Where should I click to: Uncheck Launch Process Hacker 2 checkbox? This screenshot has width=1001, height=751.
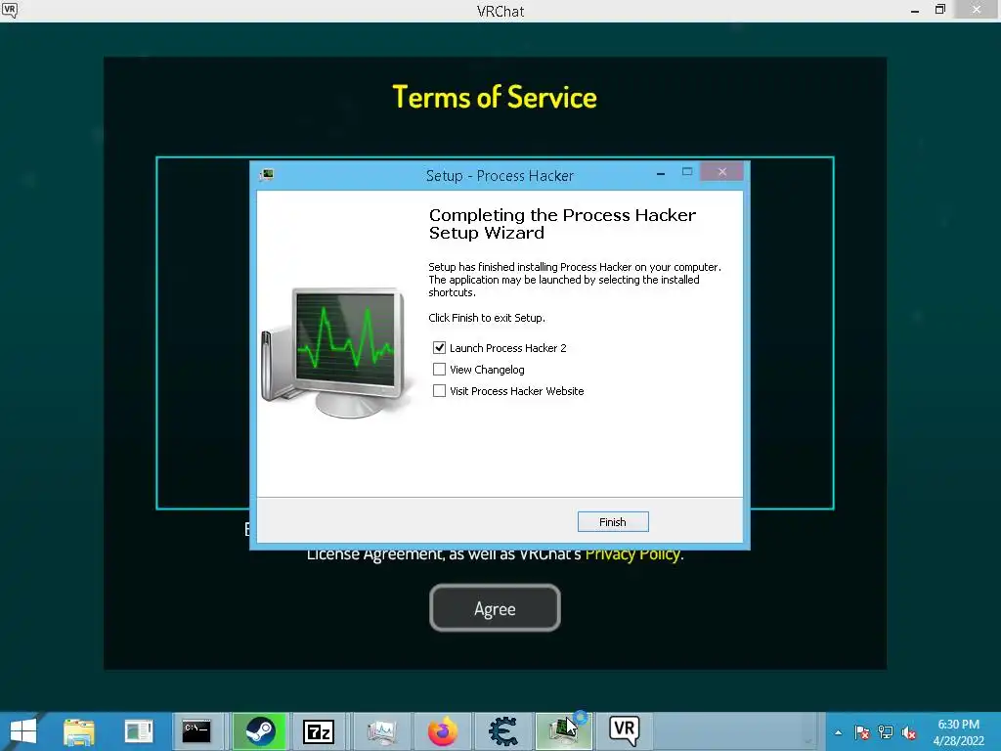pos(439,348)
